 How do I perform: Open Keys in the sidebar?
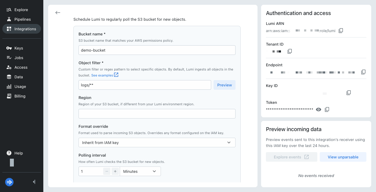tap(21, 48)
